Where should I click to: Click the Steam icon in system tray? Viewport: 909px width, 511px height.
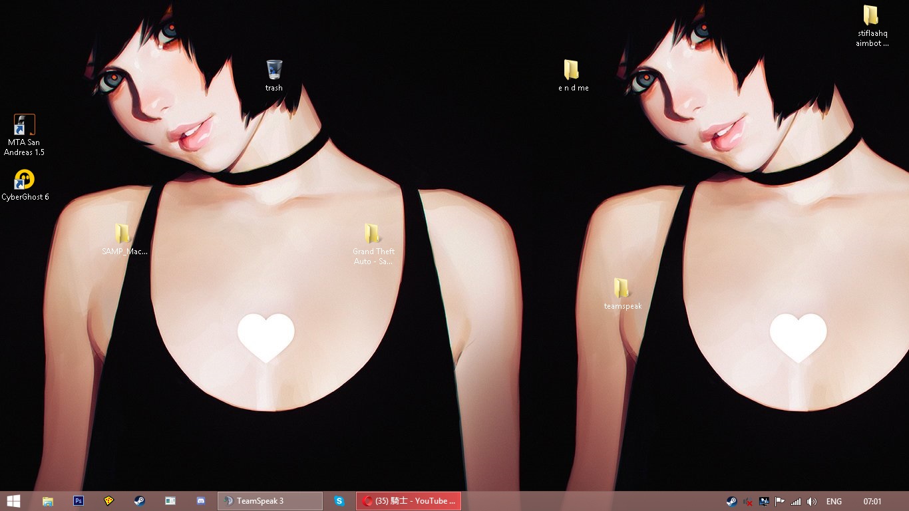coord(731,502)
